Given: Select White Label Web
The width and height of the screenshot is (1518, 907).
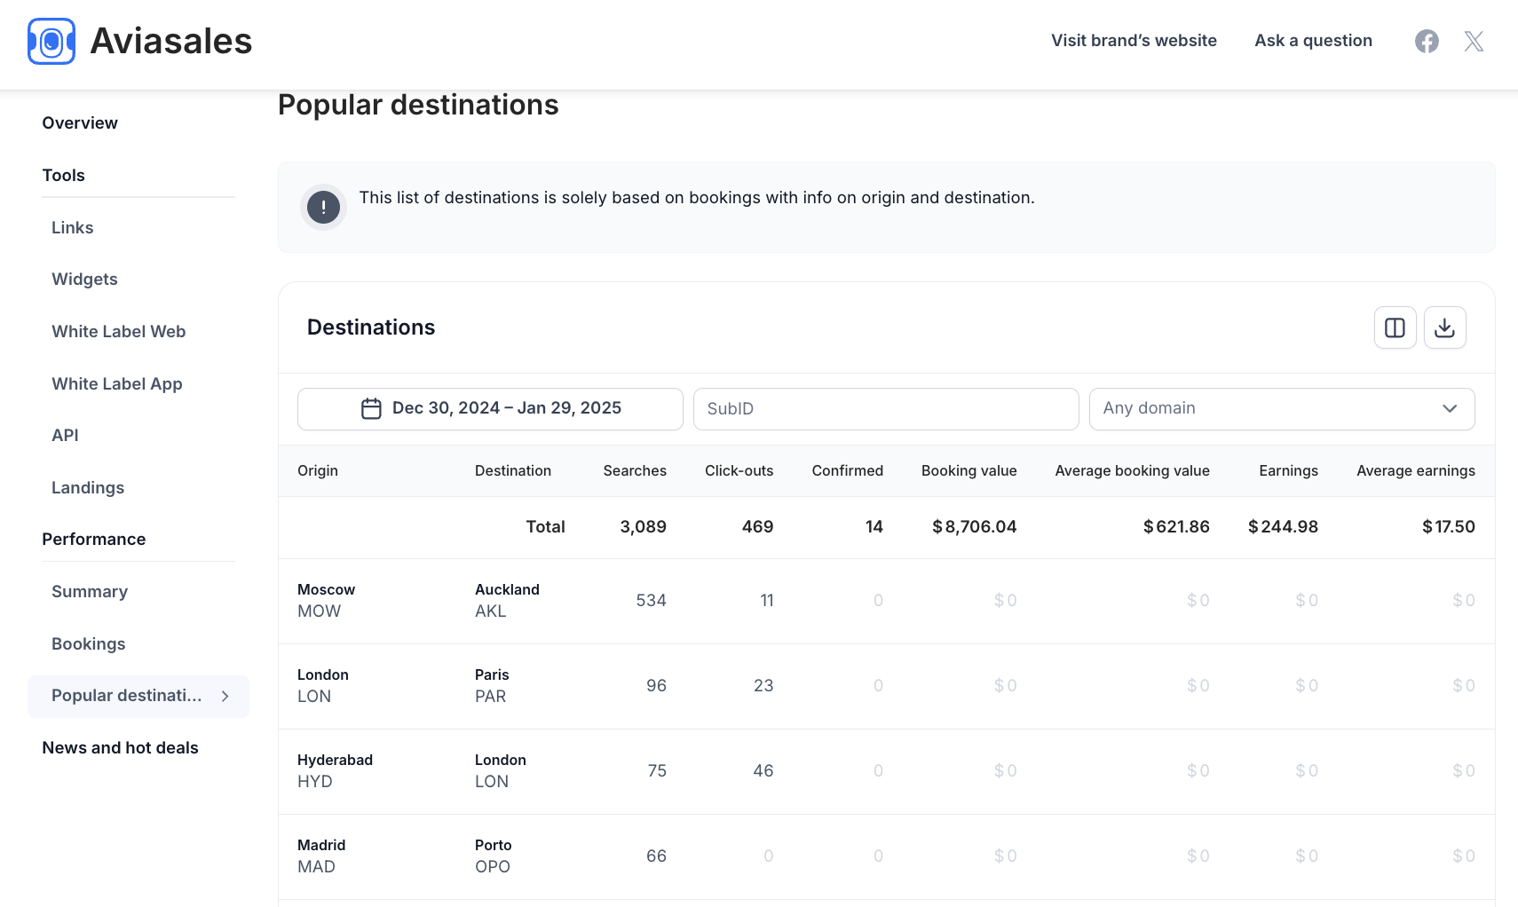Looking at the screenshot, I should pyautogui.click(x=118, y=332).
